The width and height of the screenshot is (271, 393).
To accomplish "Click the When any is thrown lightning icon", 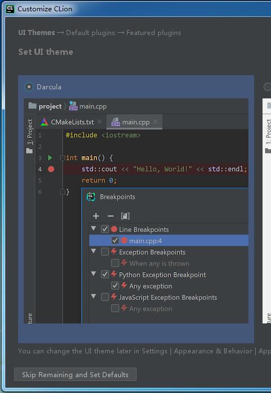I will point(124,263).
